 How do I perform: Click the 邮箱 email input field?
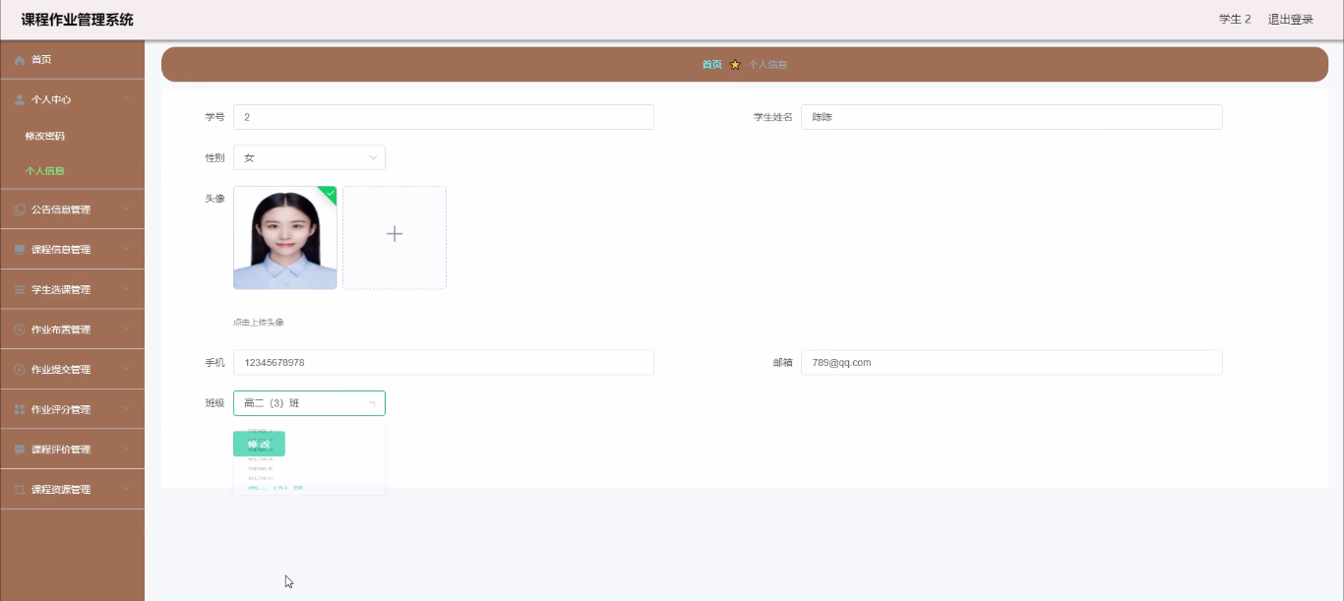(x=1010, y=363)
